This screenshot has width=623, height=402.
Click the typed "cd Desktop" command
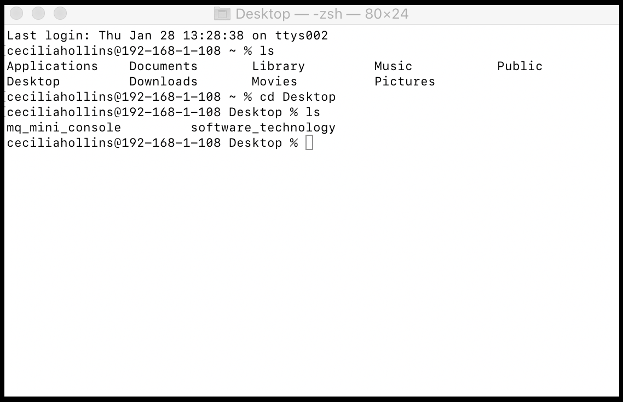point(297,97)
